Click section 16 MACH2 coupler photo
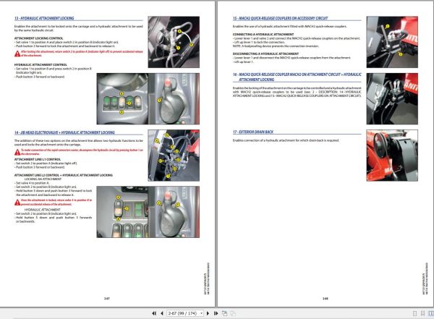 pos(392,99)
